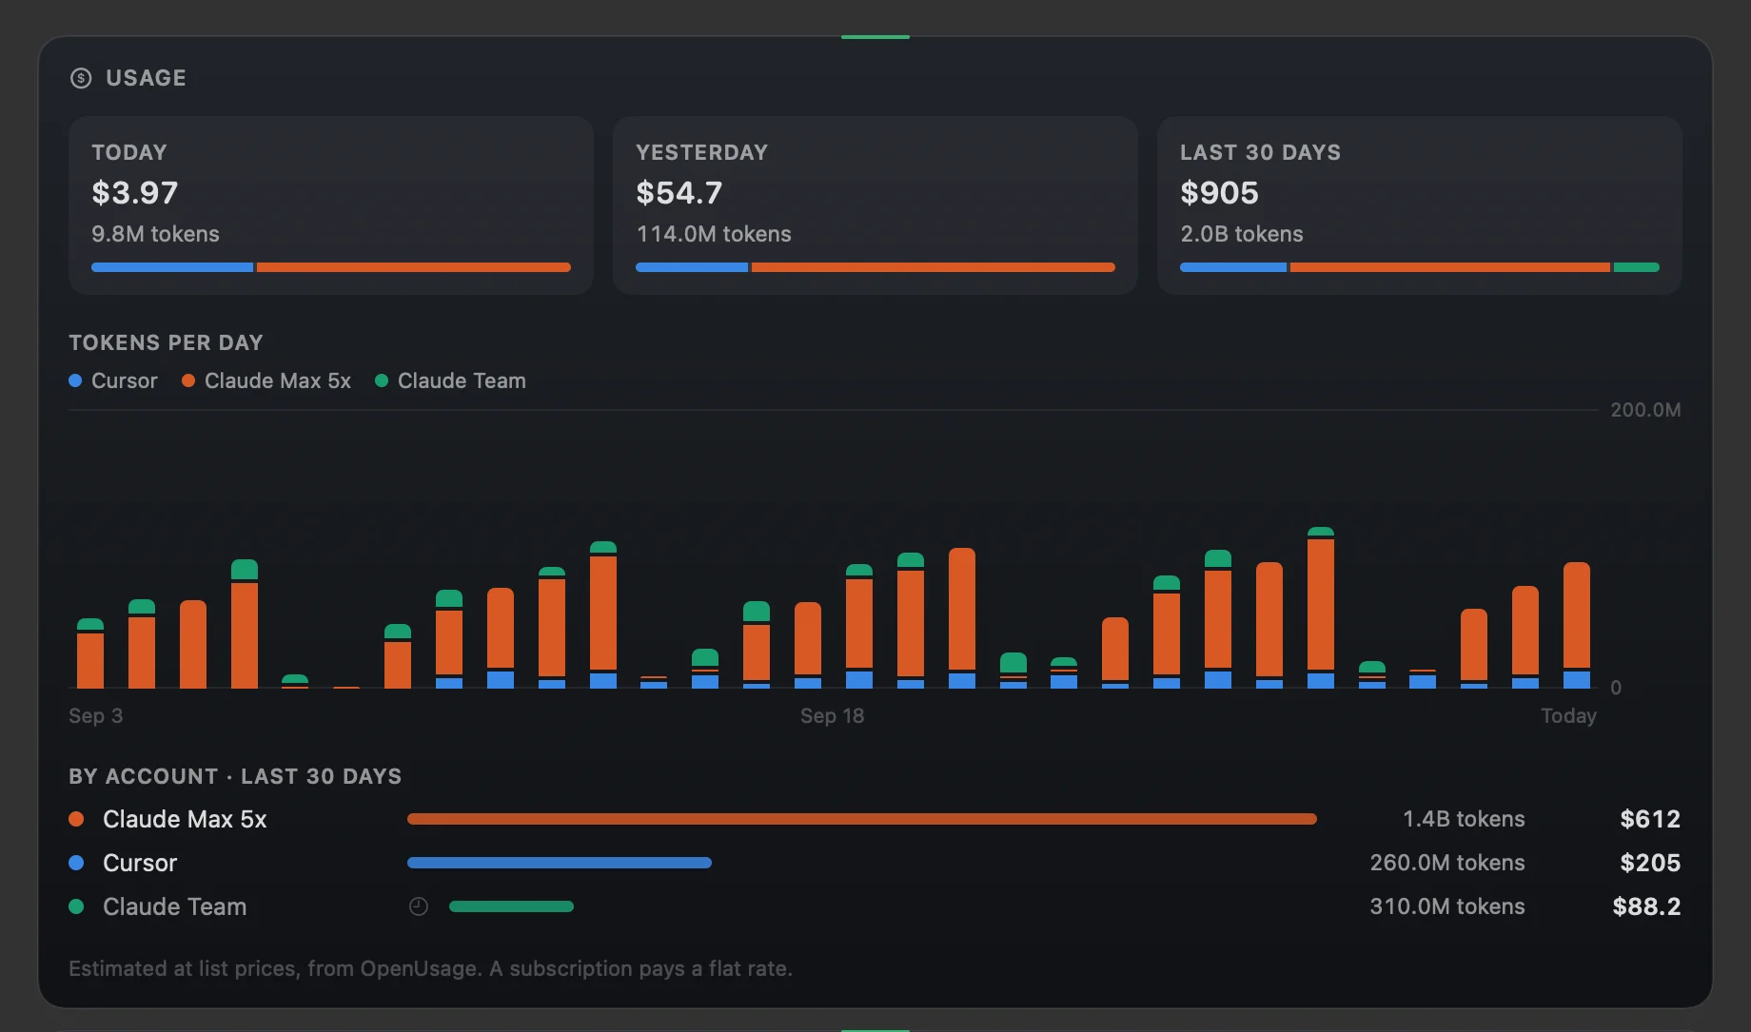Viewport: 1751px width, 1032px height.
Task: Click the $612 cost value
Action: [x=1650, y=819]
